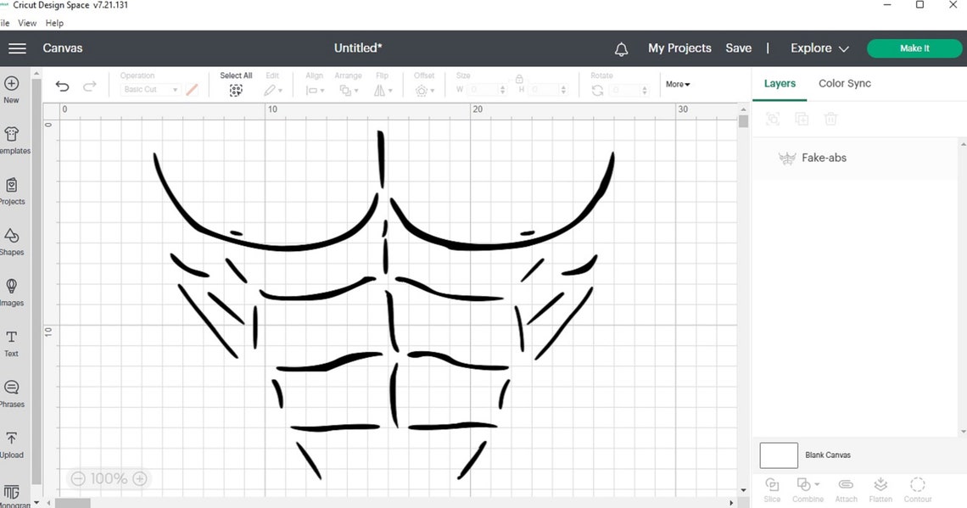Click the Flatten icon
This screenshot has height=508, width=967.
pos(880,486)
